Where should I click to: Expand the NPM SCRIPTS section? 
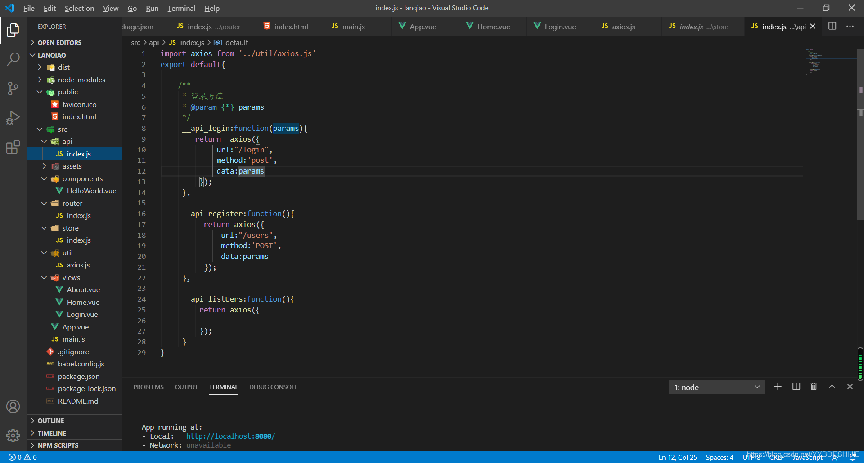(58, 445)
